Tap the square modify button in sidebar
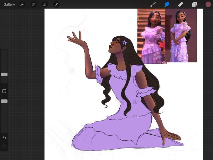 (x=4, y=91)
